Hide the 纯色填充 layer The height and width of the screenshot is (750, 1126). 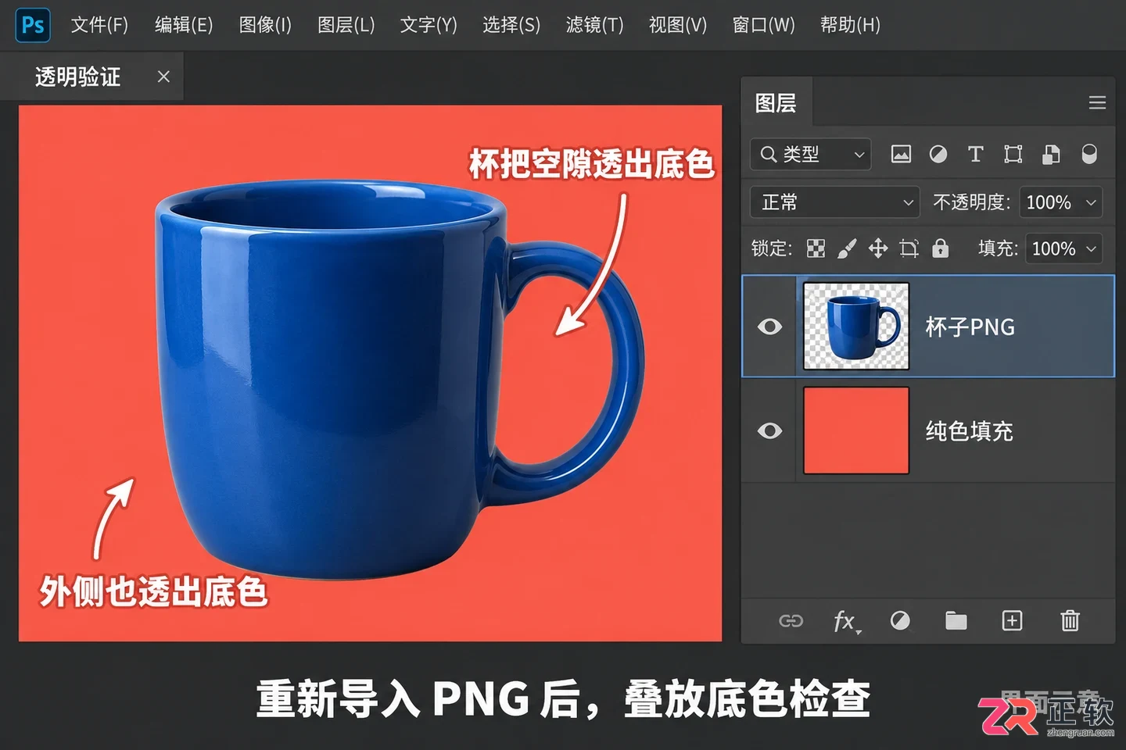click(x=769, y=430)
